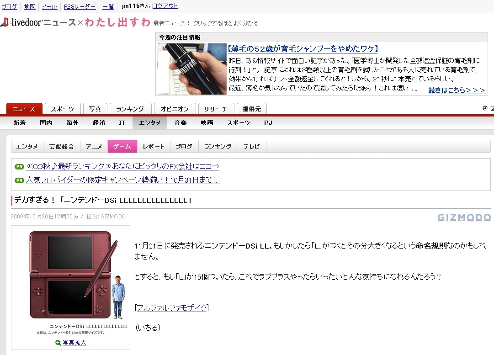The image size is (494, 355).
Task: Select the ニュース main tab
Action: (24, 109)
